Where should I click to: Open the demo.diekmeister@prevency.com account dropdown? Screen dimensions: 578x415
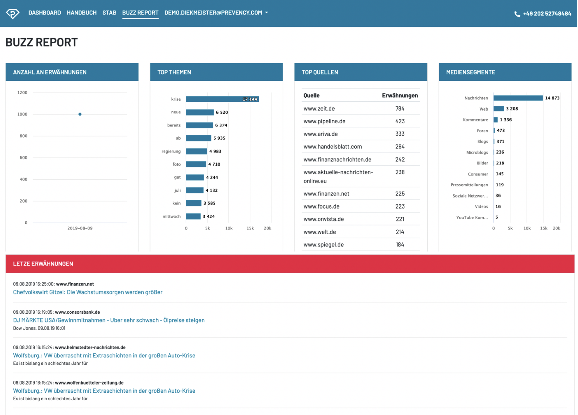[x=213, y=13]
